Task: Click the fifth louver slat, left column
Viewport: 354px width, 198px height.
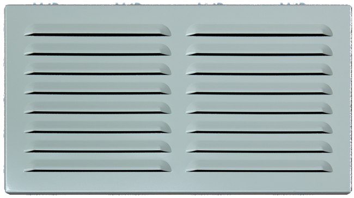Action: (97, 108)
